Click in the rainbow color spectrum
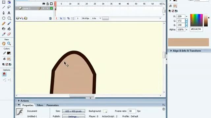 [196, 20]
